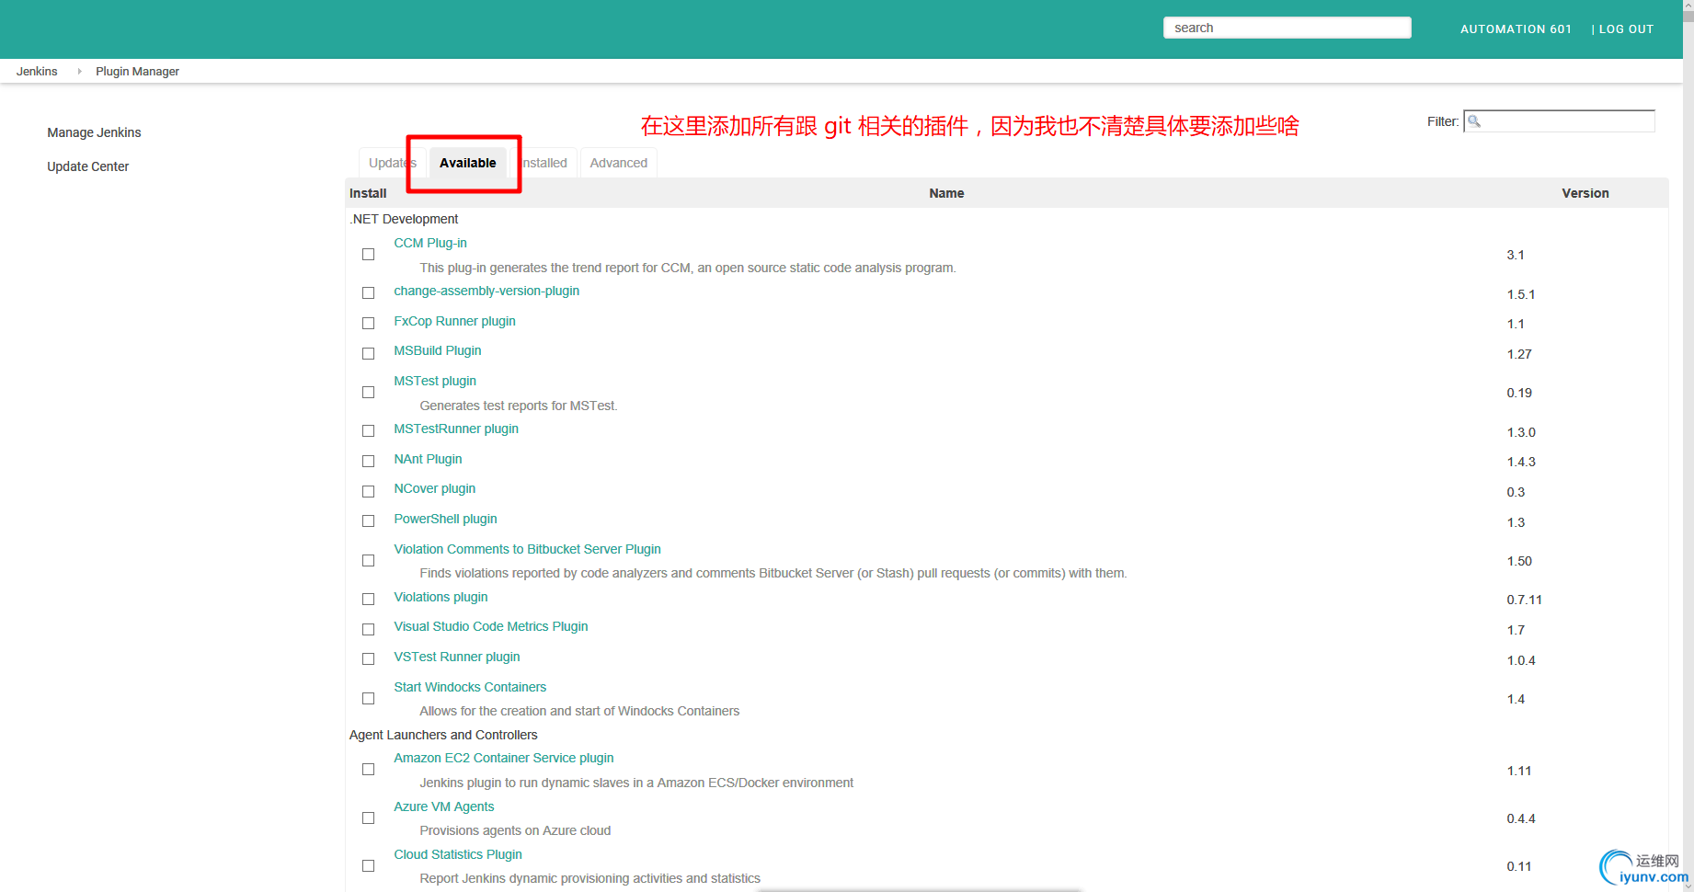Image resolution: width=1694 pixels, height=892 pixels.
Task: Select the Available tab
Action: coord(467,163)
